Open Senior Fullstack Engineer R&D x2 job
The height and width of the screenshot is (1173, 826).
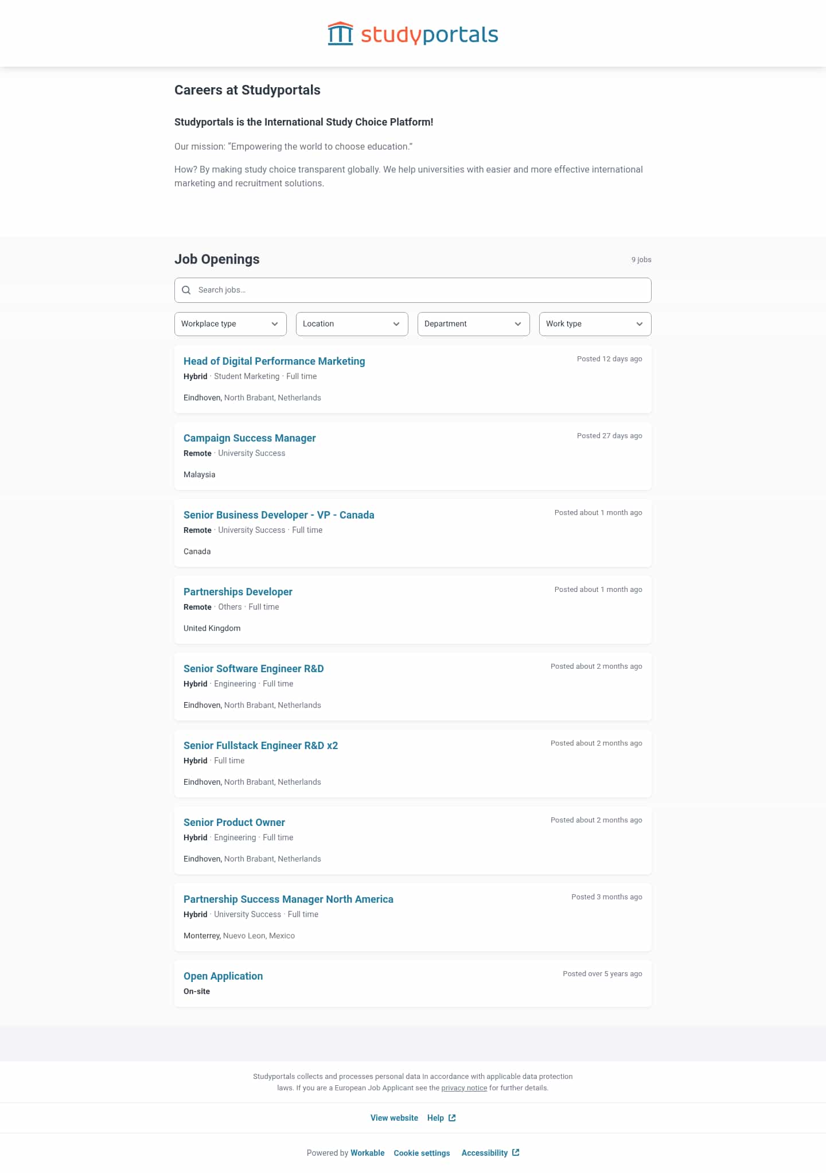click(260, 746)
